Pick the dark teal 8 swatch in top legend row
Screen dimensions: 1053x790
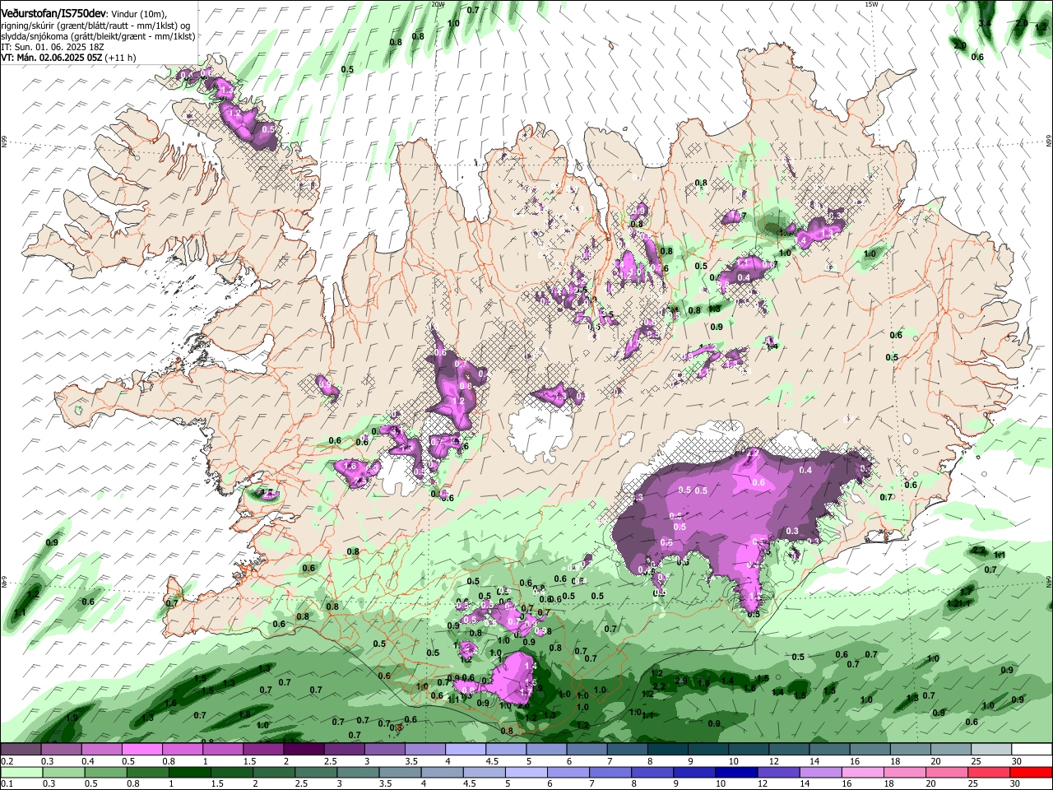point(668,750)
